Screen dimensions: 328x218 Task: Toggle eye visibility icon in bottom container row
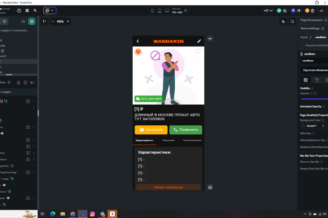click(x=8, y=198)
